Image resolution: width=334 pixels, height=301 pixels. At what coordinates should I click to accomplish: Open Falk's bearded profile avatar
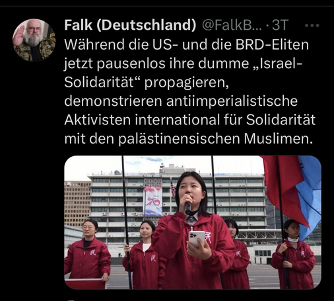pos(34,40)
